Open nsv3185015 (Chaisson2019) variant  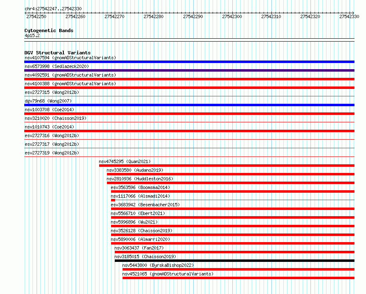145,257
